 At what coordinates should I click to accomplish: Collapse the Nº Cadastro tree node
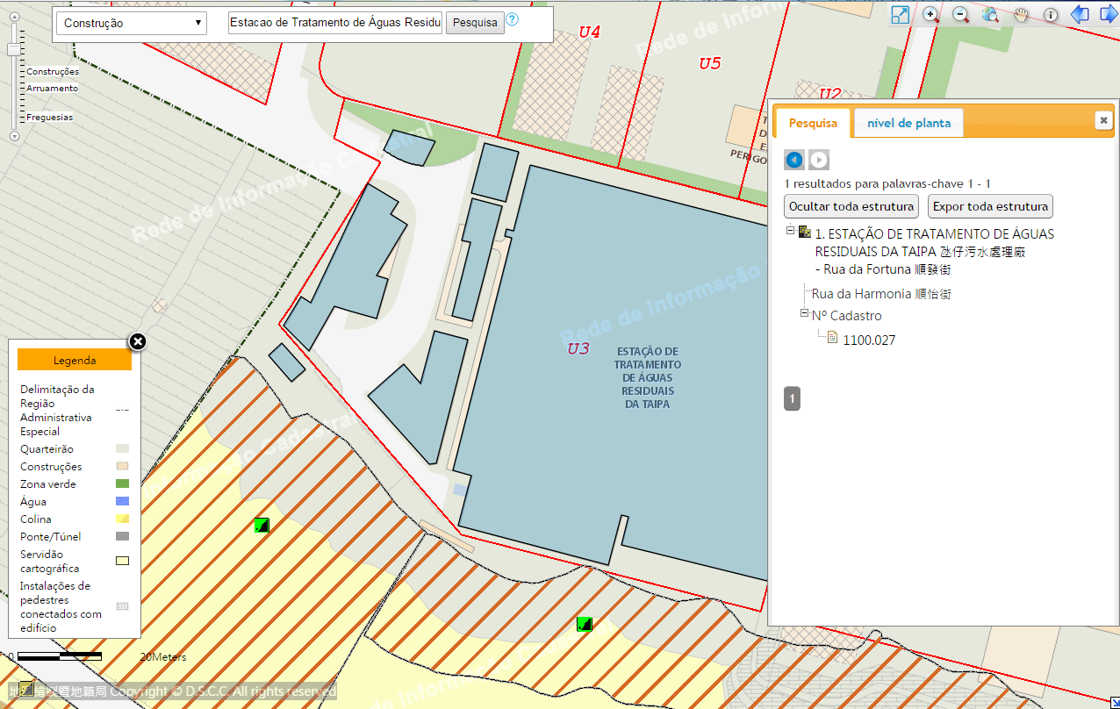tap(804, 313)
